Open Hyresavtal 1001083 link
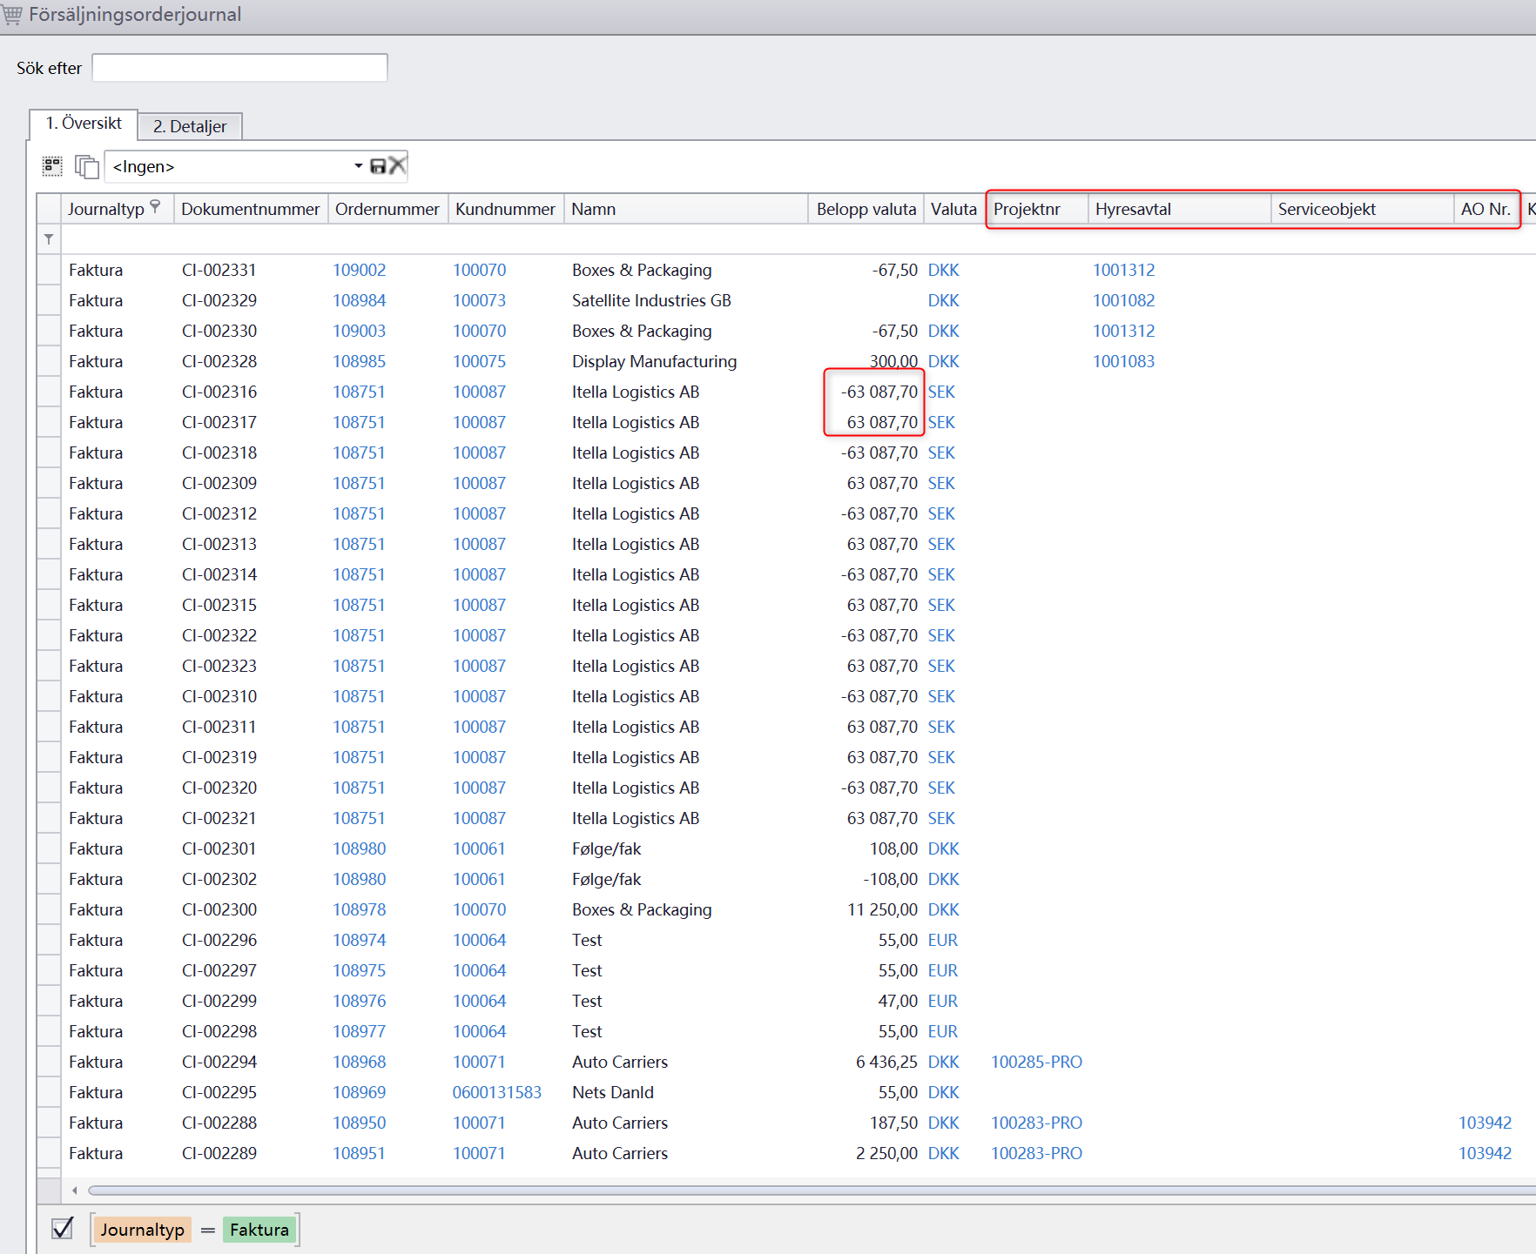The height and width of the screenshot is (1254, 1536). (x=1124, y=361)
